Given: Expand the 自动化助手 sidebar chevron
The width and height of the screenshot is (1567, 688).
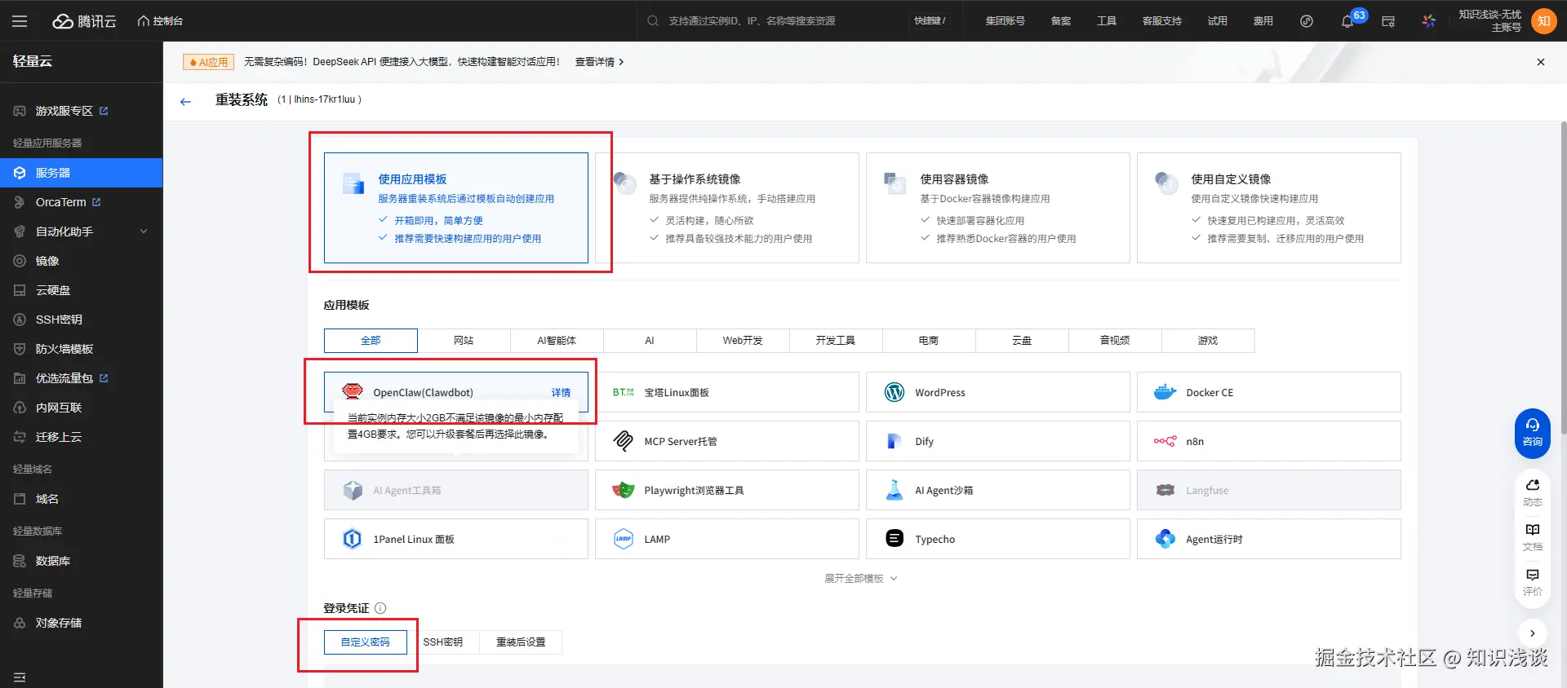Looking at the screenshot, I should coord(144,232).
